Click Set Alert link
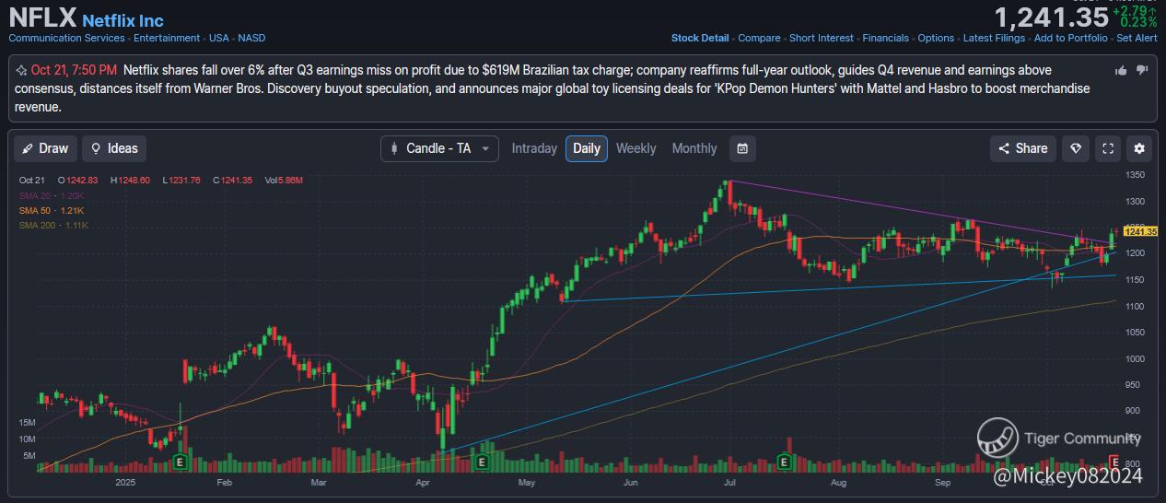 (x=1137, y=38)
